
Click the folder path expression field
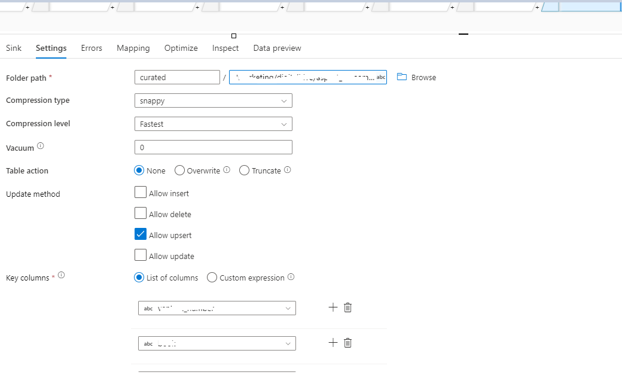308,77
